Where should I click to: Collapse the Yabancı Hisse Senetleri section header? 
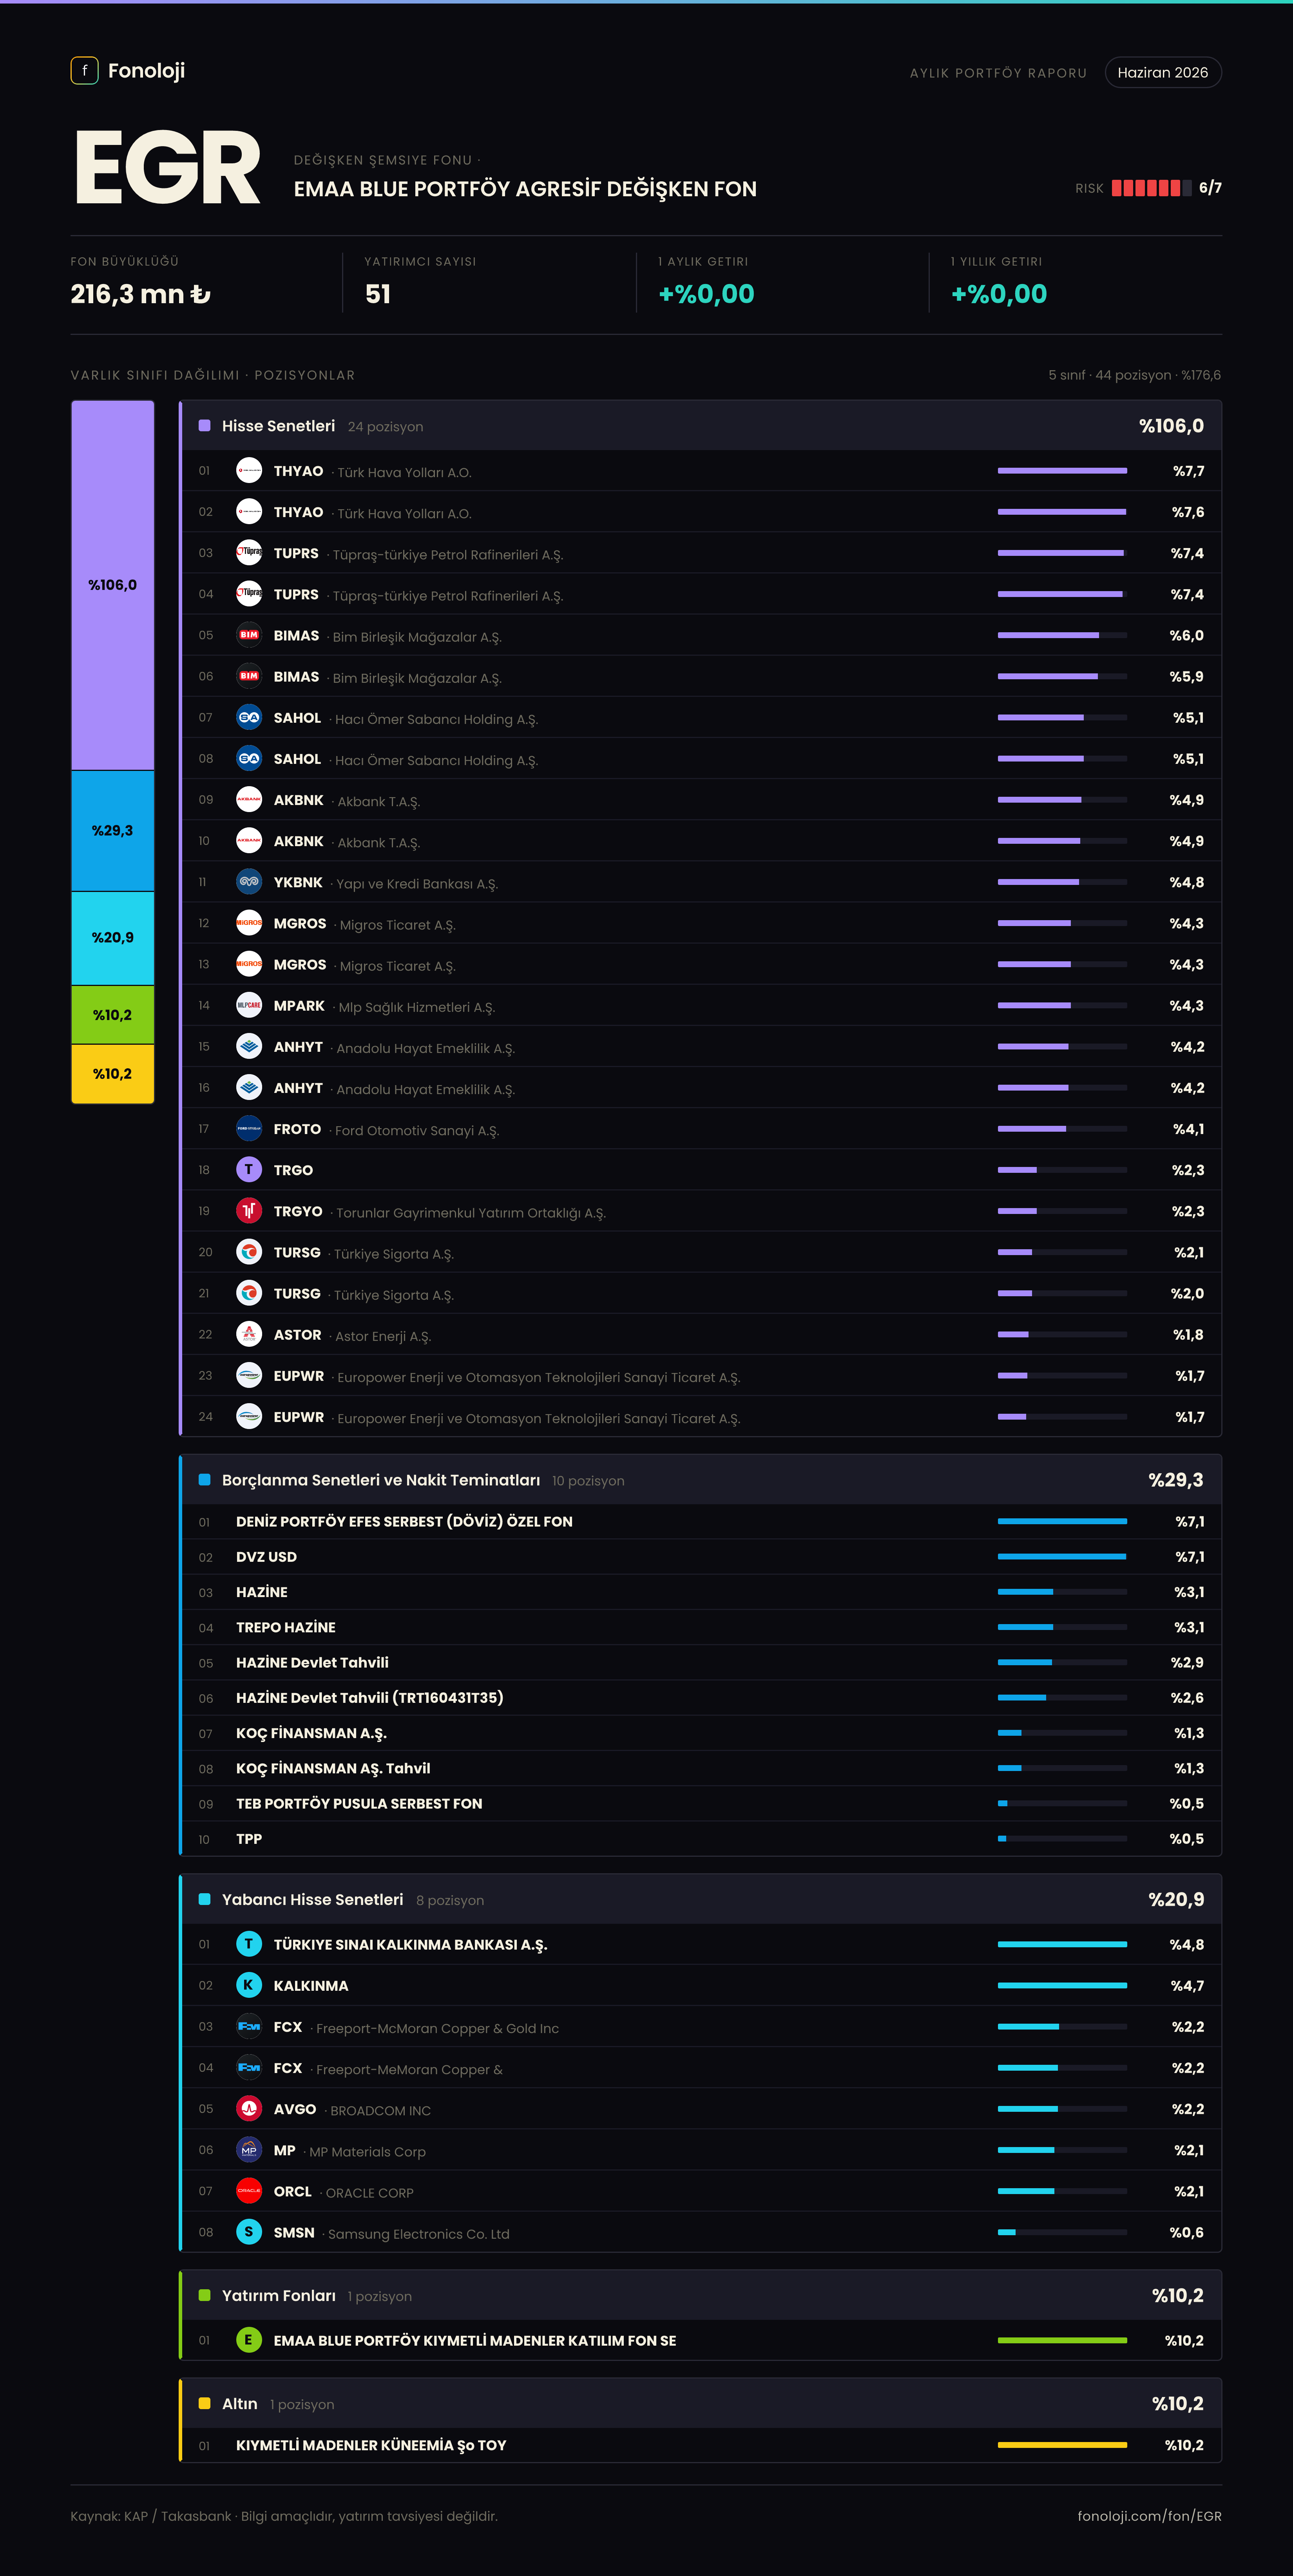pyautogui.click(x=701, y=1899)
